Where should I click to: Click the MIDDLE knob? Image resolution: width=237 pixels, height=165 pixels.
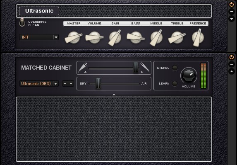156,38
